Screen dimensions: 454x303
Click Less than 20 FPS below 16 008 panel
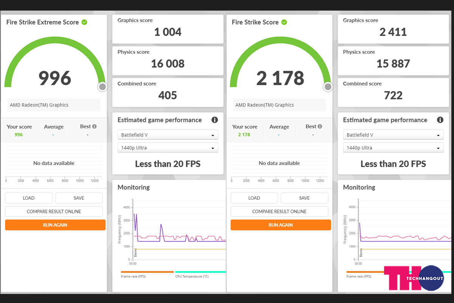pos(168,164)
